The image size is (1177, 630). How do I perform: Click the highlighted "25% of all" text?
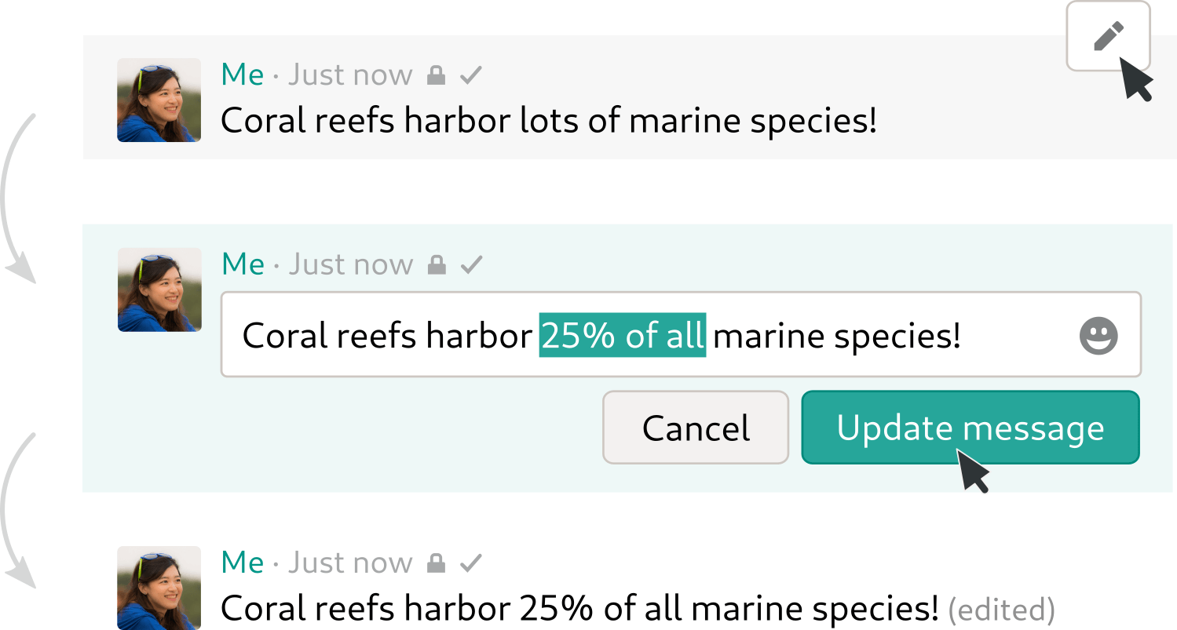point(623,336)
